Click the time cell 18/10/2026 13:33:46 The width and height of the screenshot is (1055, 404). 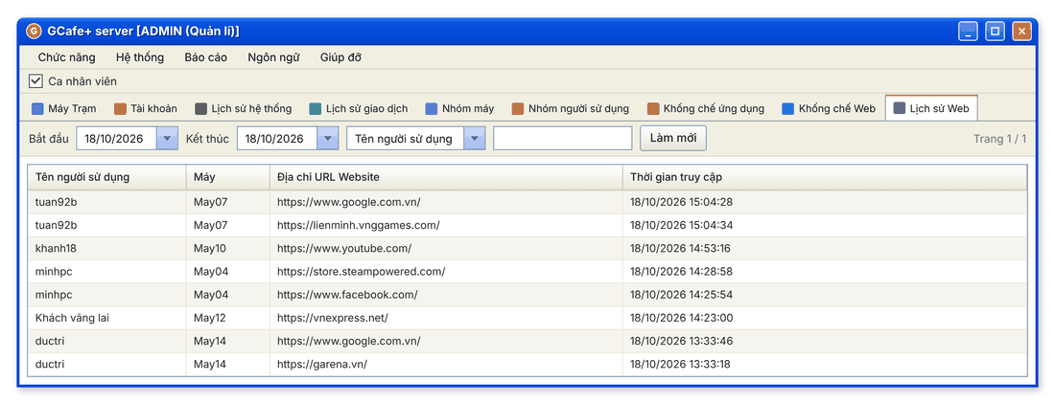point(825,341)
